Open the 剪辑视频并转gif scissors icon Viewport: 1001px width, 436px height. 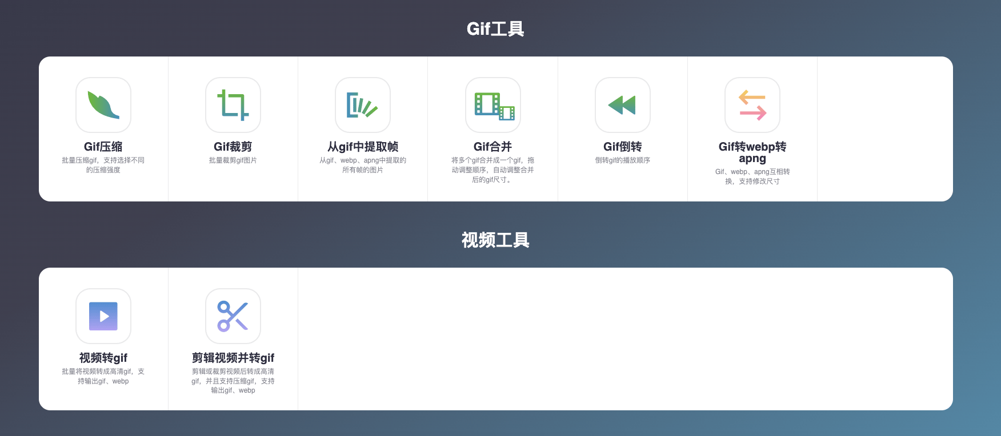(233, 316)
